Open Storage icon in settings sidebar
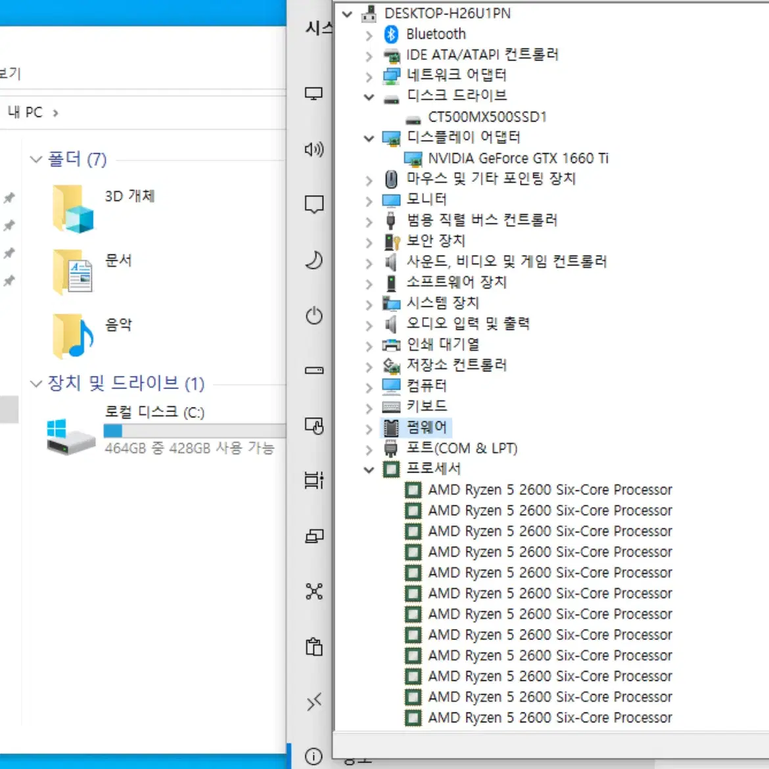The image size is (769, 769). point(314,370)
